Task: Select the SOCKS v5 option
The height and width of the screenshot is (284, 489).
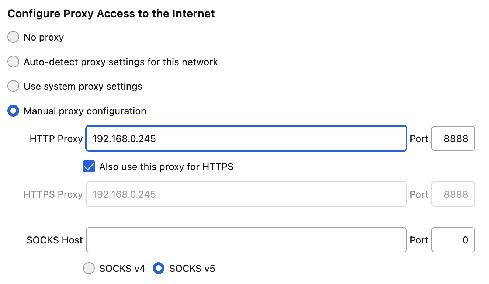Action: tap(159, 269)
